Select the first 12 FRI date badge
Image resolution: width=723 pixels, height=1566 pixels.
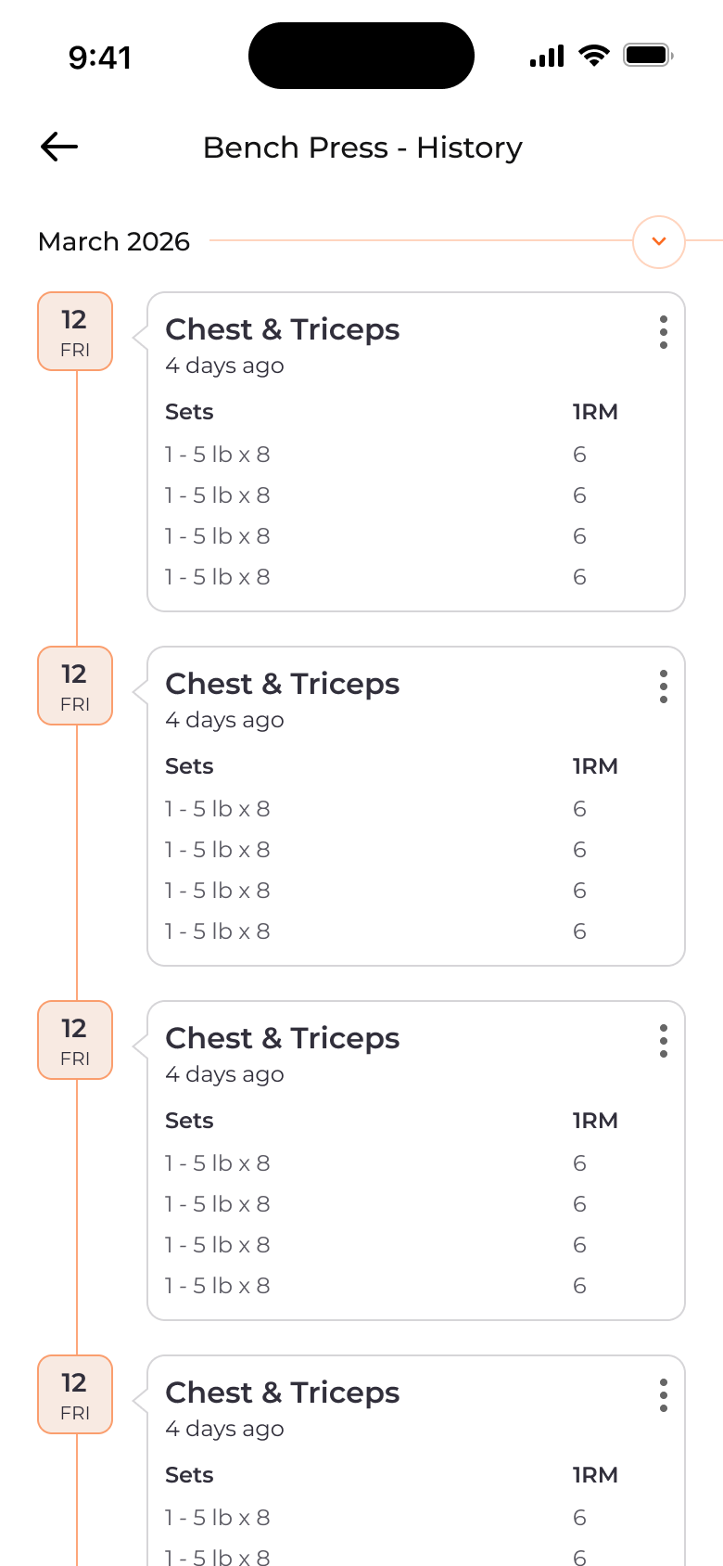tap(75, 331)
